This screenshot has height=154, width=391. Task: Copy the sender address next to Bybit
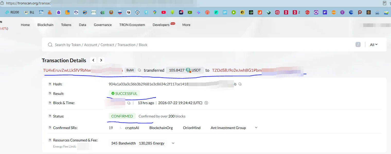coord(139,70)
